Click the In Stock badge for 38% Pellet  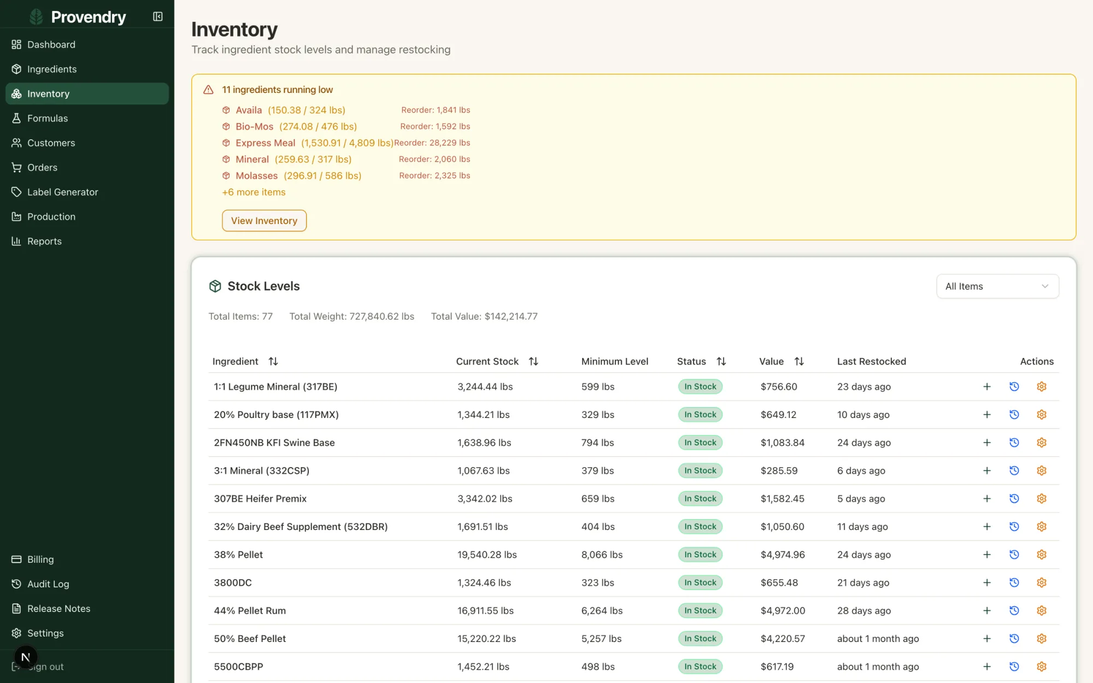point(700,555)
